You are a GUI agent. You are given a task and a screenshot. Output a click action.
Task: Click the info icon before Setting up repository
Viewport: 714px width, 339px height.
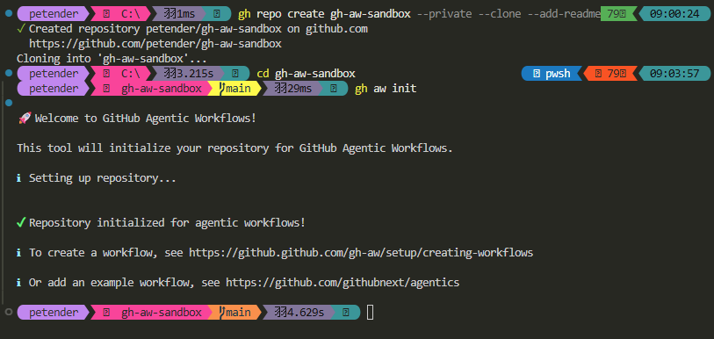[x=18, y=178]
